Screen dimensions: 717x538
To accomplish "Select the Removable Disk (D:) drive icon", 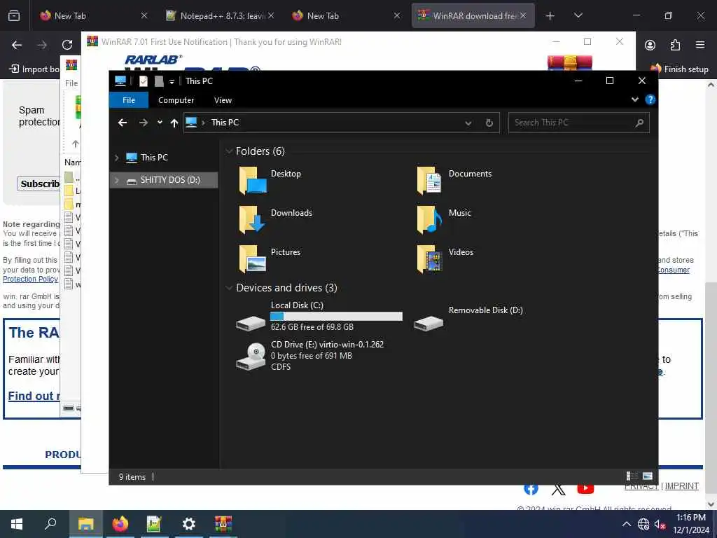I will [429, 322].
